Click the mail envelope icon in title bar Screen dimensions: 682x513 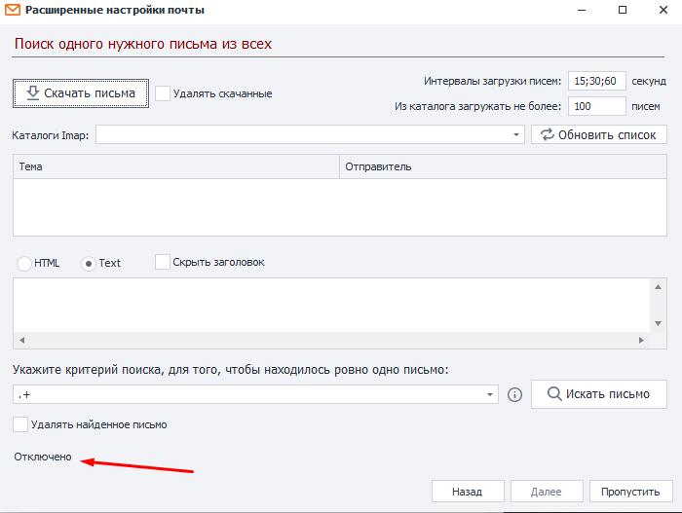(13, 10)
